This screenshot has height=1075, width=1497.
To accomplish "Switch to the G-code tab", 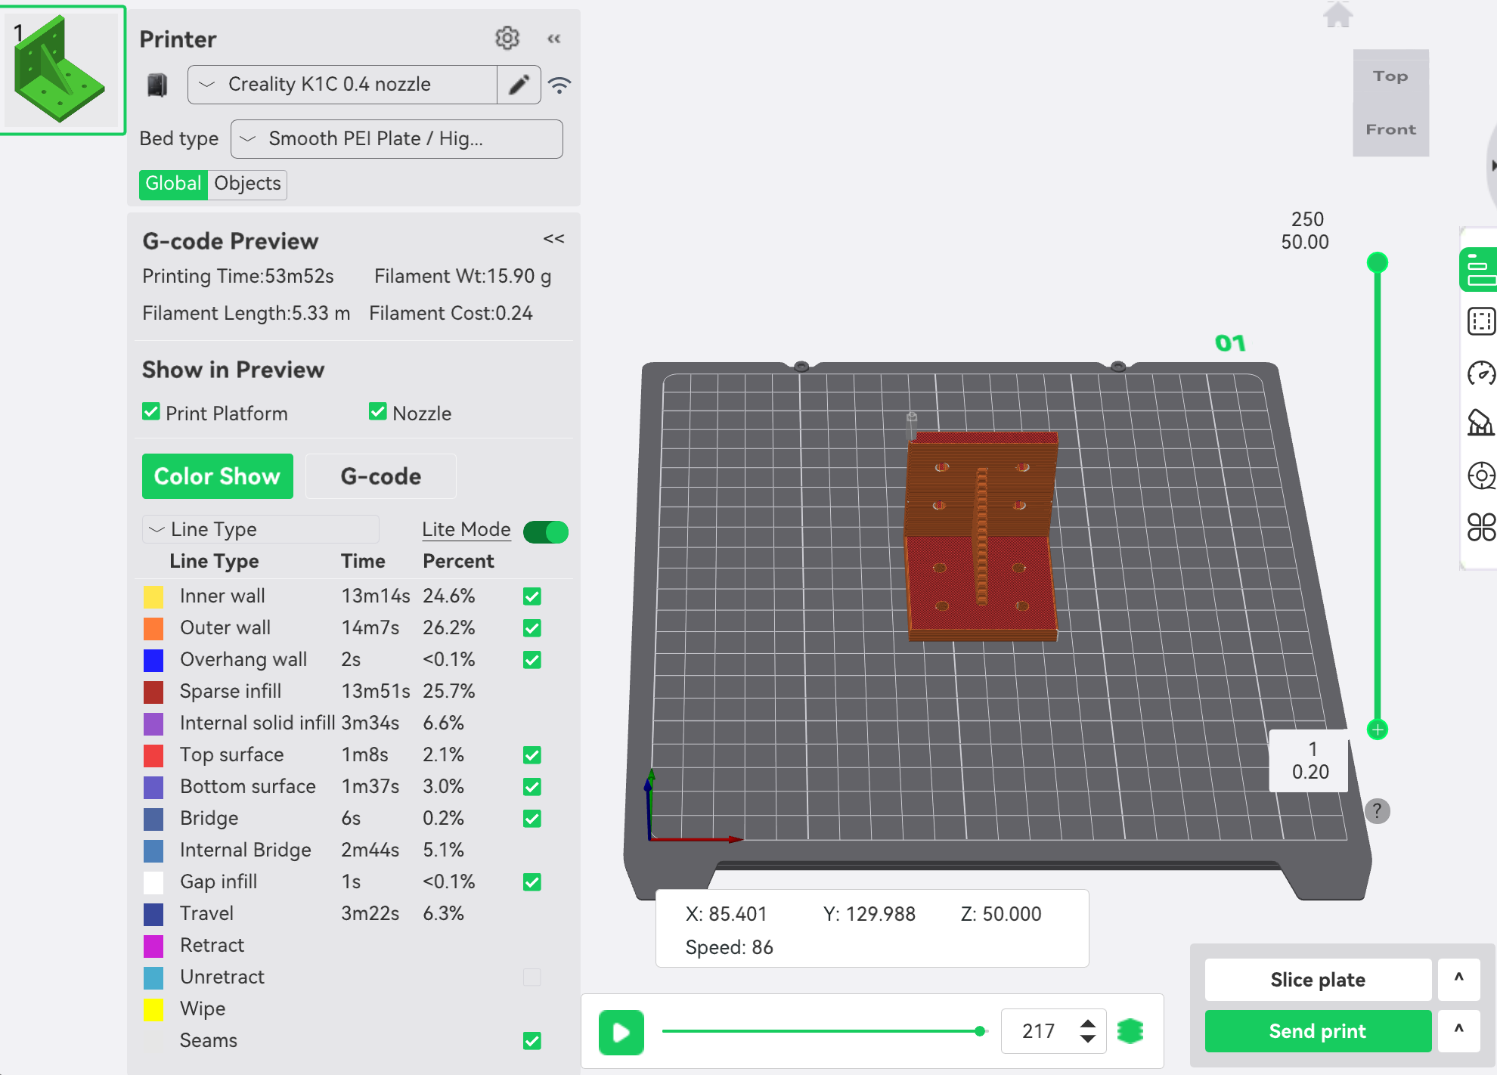I will [x=380, y=476].
